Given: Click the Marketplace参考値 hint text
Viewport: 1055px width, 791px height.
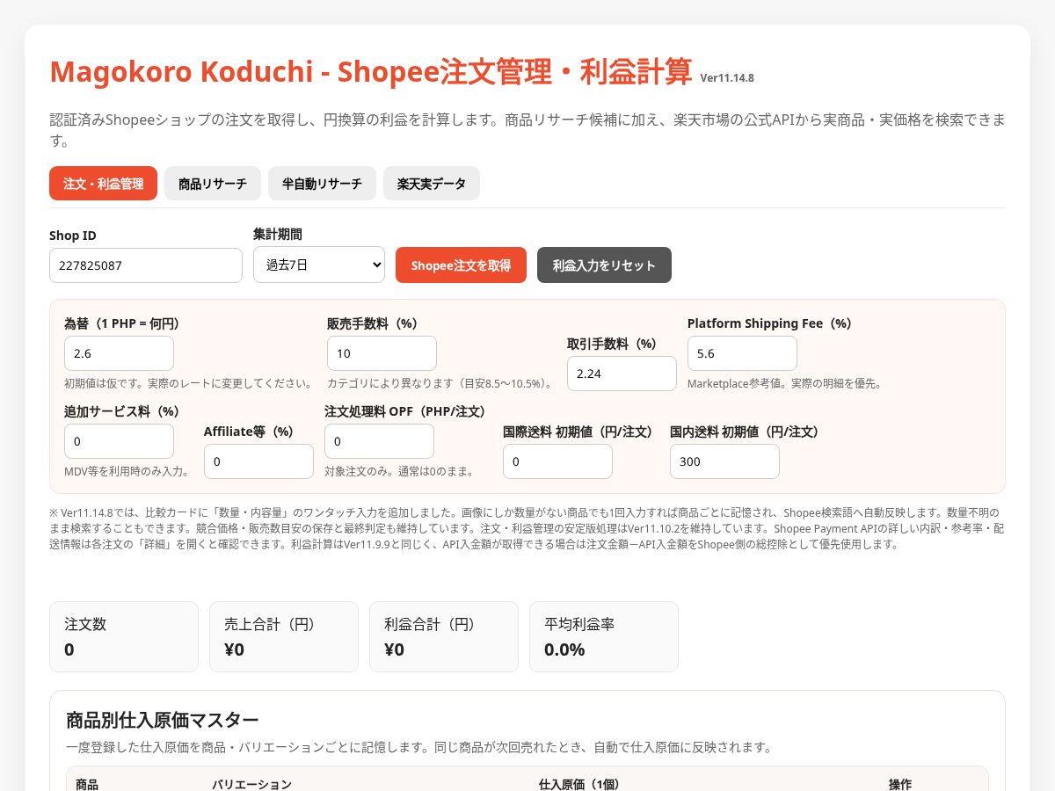Looking at the screenshot, I should pos(784,383).
